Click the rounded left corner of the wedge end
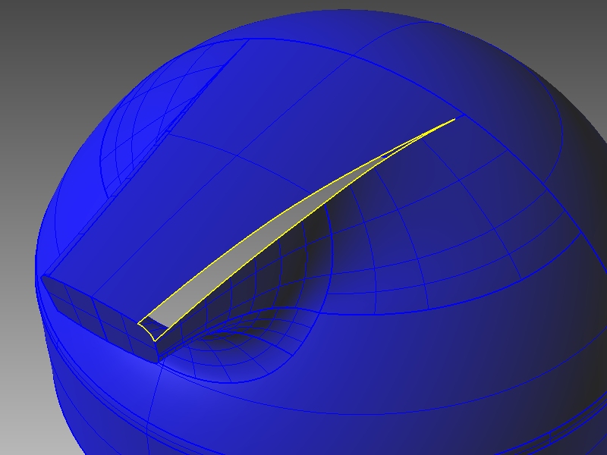Image resolution: width=607 pixels, height=455 pixels. click(44, 281)
